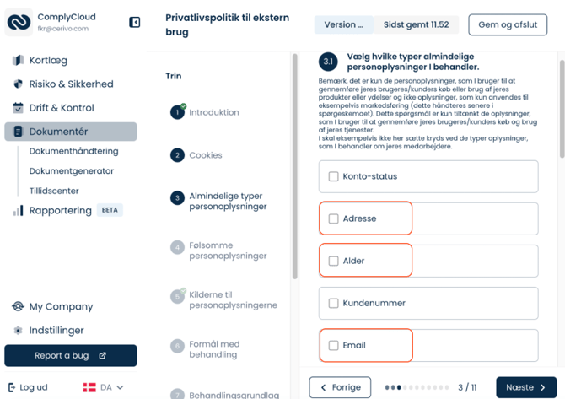Click Gem og afslut button
Image resolution: width=565 pixels, height=399 pixels.
tap(507, 25)
